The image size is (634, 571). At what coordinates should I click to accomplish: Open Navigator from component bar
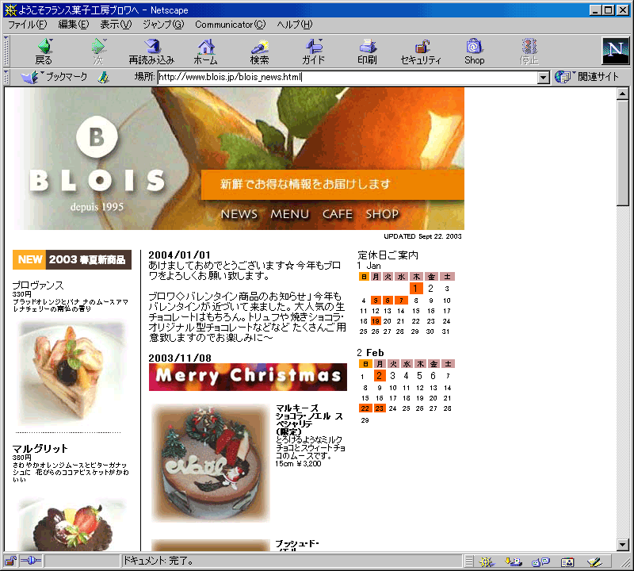tap(487, 561)
